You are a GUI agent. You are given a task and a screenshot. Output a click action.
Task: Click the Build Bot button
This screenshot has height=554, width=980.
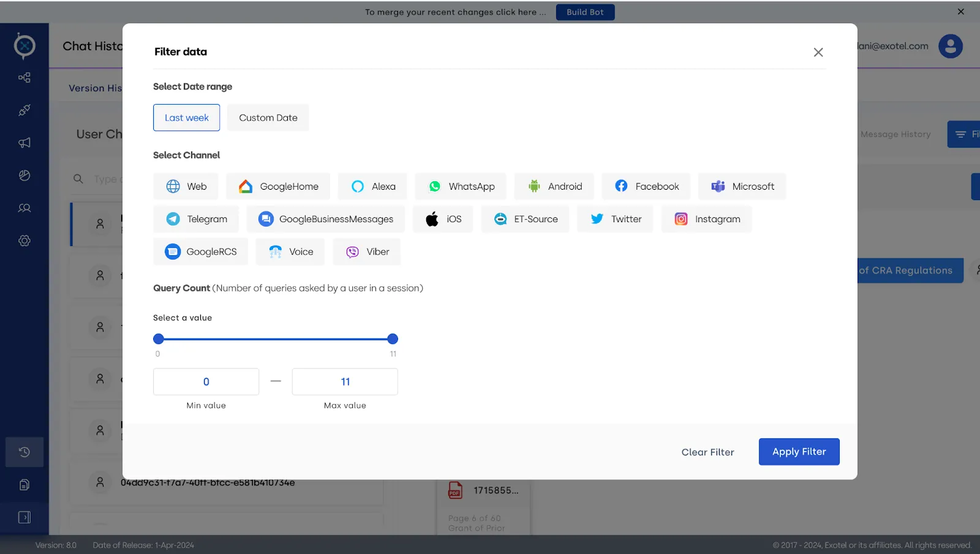585,12
